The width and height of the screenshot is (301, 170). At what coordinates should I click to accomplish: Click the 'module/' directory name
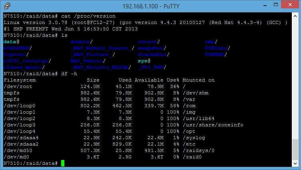coord(82,42)
